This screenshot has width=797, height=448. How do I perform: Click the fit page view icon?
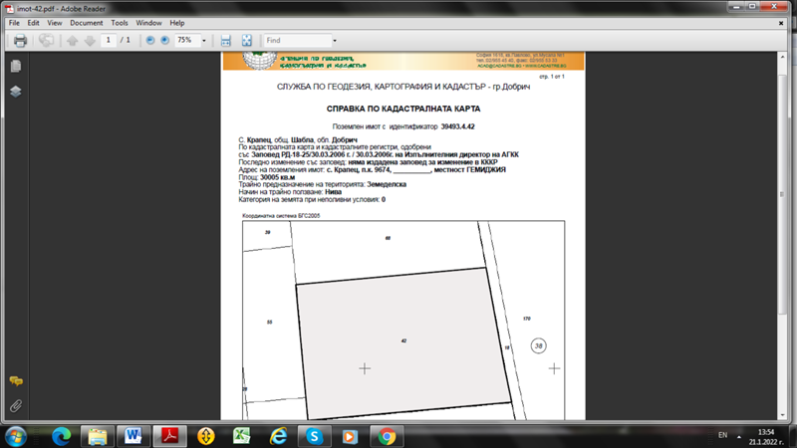tap(246, 41)
